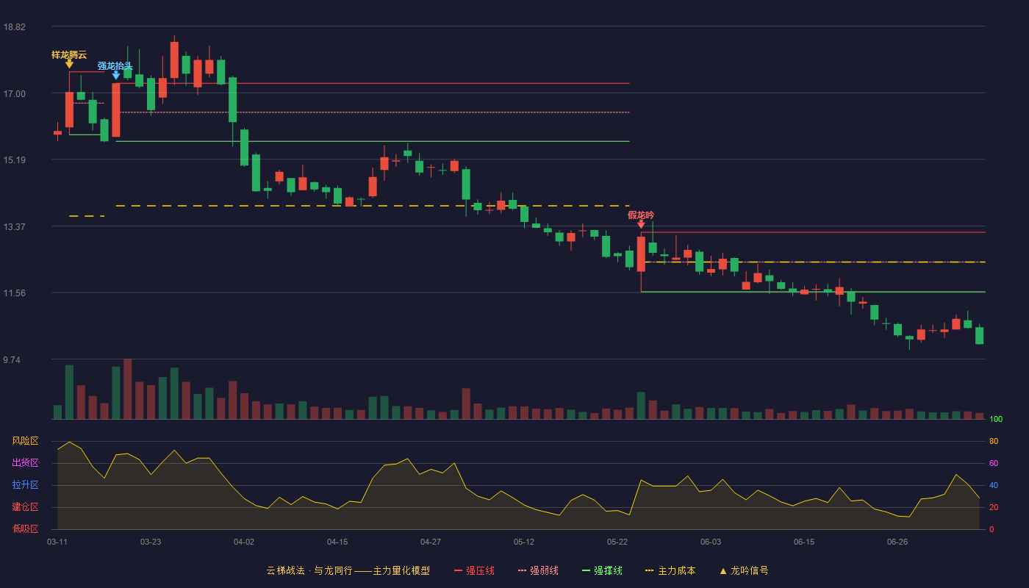
Task: Click the 60 indicator axis value
Action: [994, 463]
